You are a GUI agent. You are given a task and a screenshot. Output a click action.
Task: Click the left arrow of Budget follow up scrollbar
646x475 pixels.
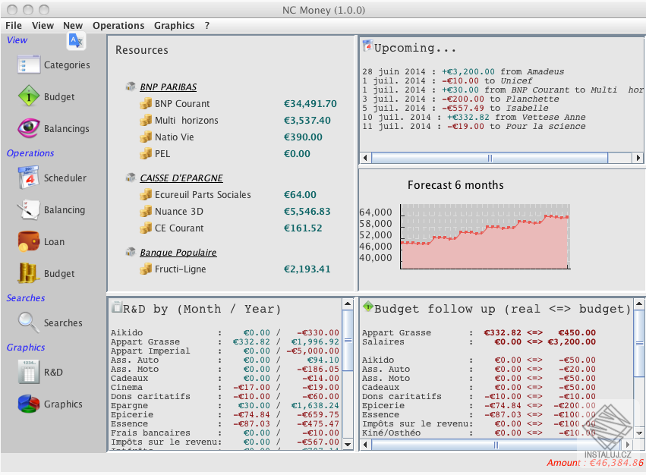point(365,445)
